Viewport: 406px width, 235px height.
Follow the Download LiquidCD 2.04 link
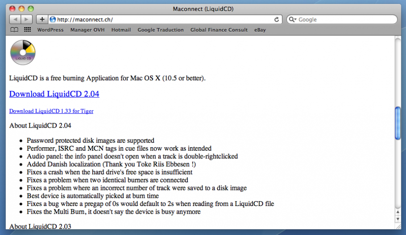54,94
